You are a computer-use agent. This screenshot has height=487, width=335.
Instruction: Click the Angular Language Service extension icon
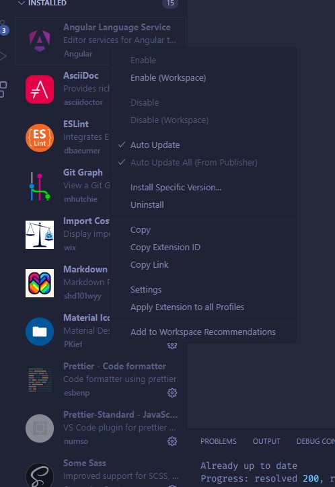tap(40, 40)
